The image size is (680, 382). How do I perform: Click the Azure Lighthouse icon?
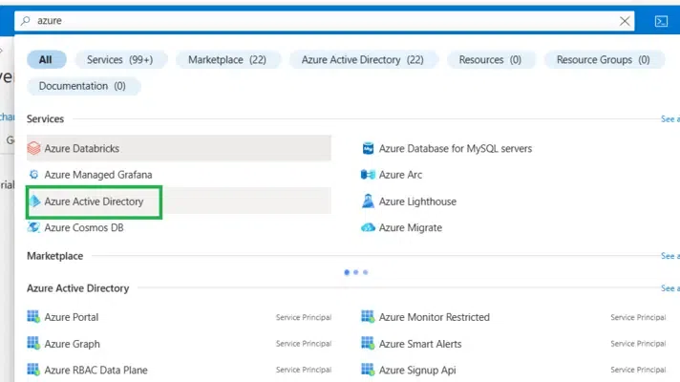(368, 202)
